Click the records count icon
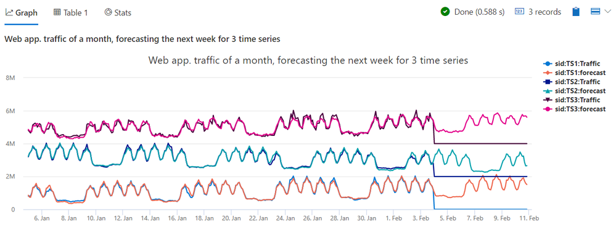Screen dimensions: 616x230 519,12
